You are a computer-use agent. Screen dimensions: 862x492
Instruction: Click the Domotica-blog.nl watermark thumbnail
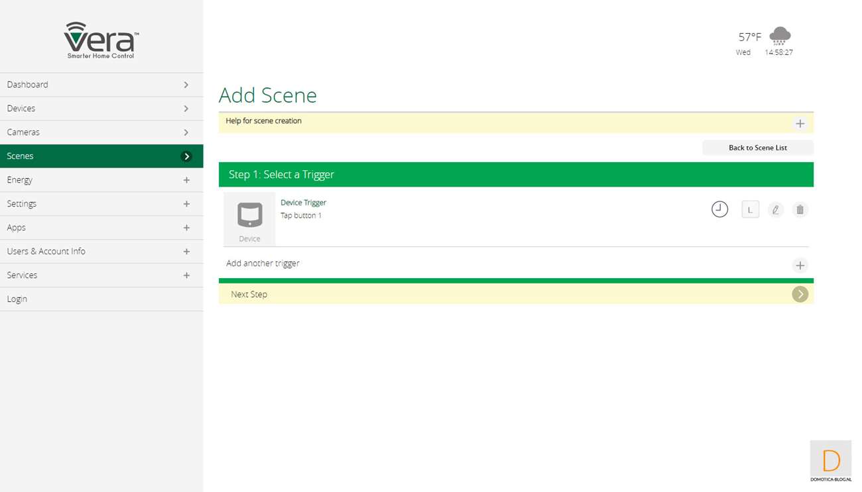coord(831,461)
